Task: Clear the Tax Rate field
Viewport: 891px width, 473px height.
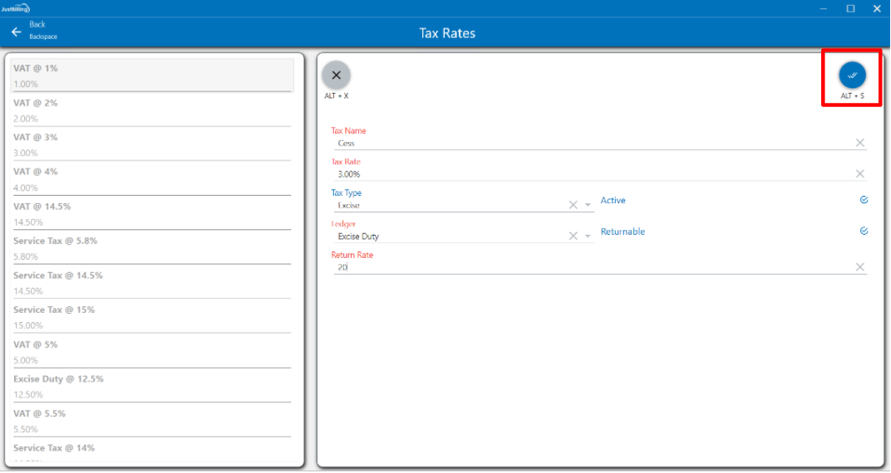Action: coord(860,173)
